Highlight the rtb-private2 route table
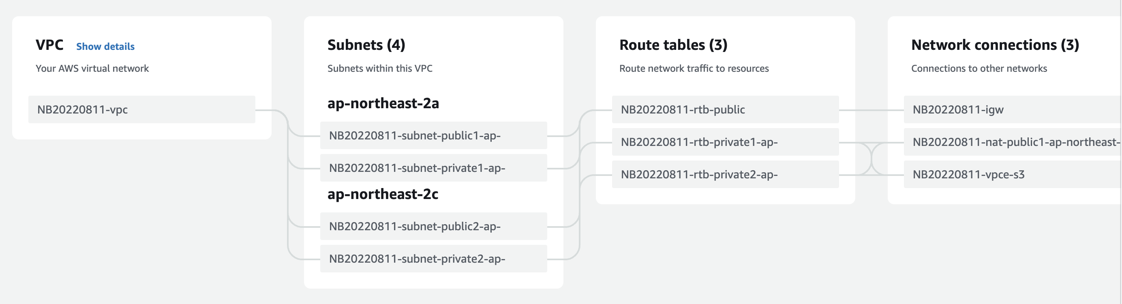 tap(725, 174)
